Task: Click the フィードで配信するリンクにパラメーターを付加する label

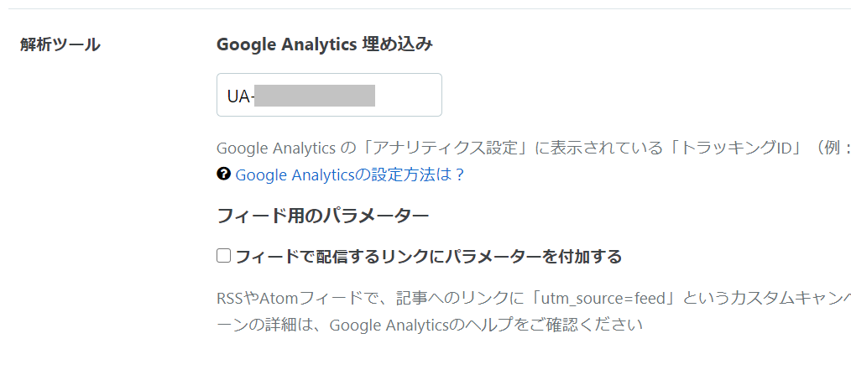Action: click(428, 256)
